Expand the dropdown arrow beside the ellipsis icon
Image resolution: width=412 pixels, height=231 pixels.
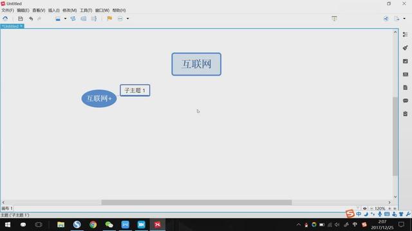[x=127, y=19]
